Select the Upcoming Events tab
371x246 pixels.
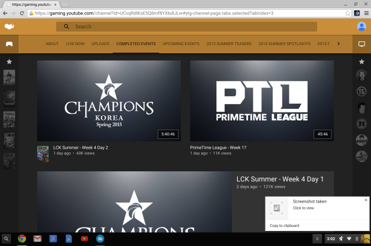(181, 44)
